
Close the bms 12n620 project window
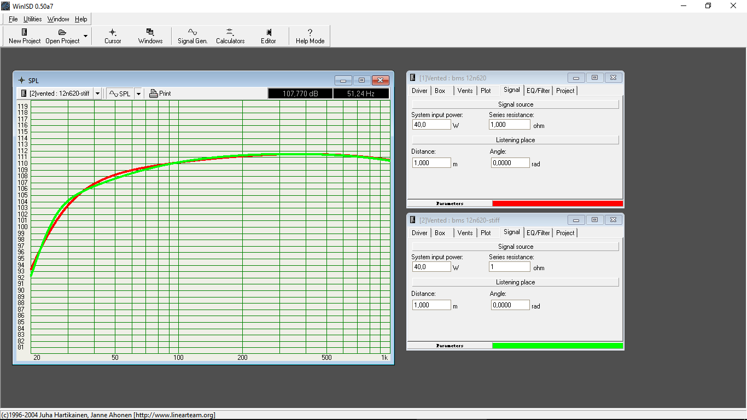[614, 78]
